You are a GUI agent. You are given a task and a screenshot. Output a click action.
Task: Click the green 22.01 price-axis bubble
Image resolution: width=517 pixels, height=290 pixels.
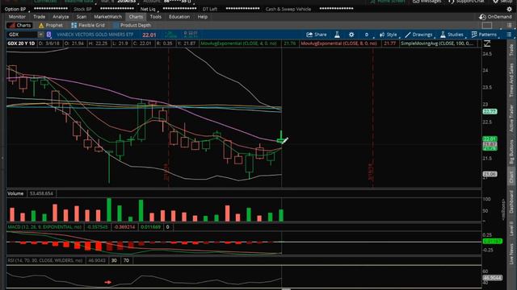pos(490,139)
